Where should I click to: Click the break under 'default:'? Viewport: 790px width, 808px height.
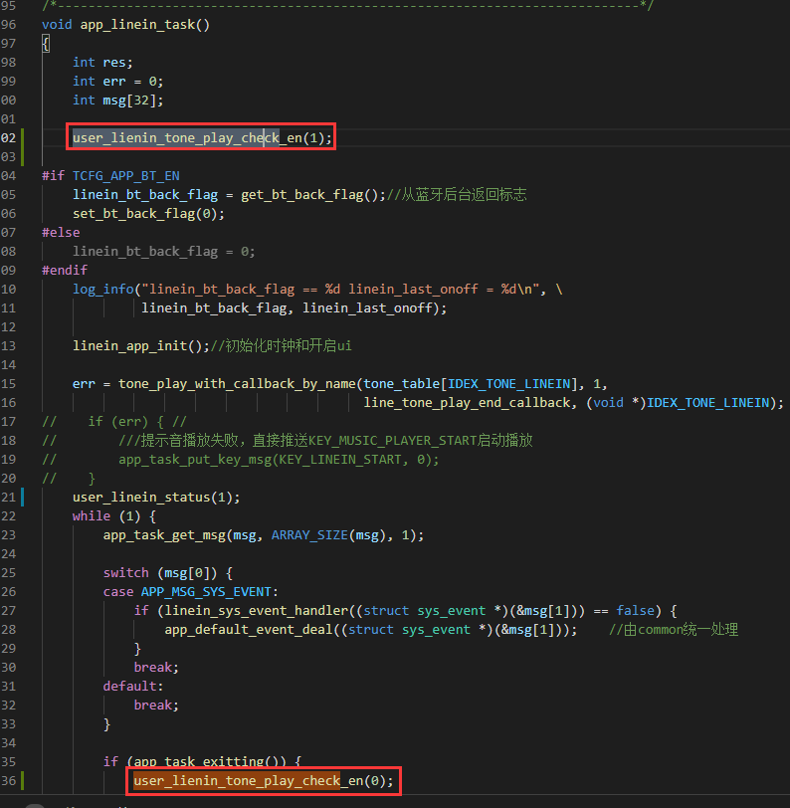156,705
